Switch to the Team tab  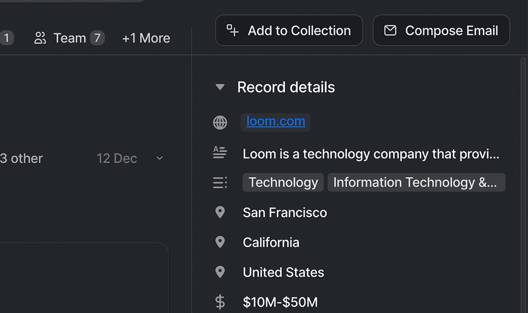(69, 38)
